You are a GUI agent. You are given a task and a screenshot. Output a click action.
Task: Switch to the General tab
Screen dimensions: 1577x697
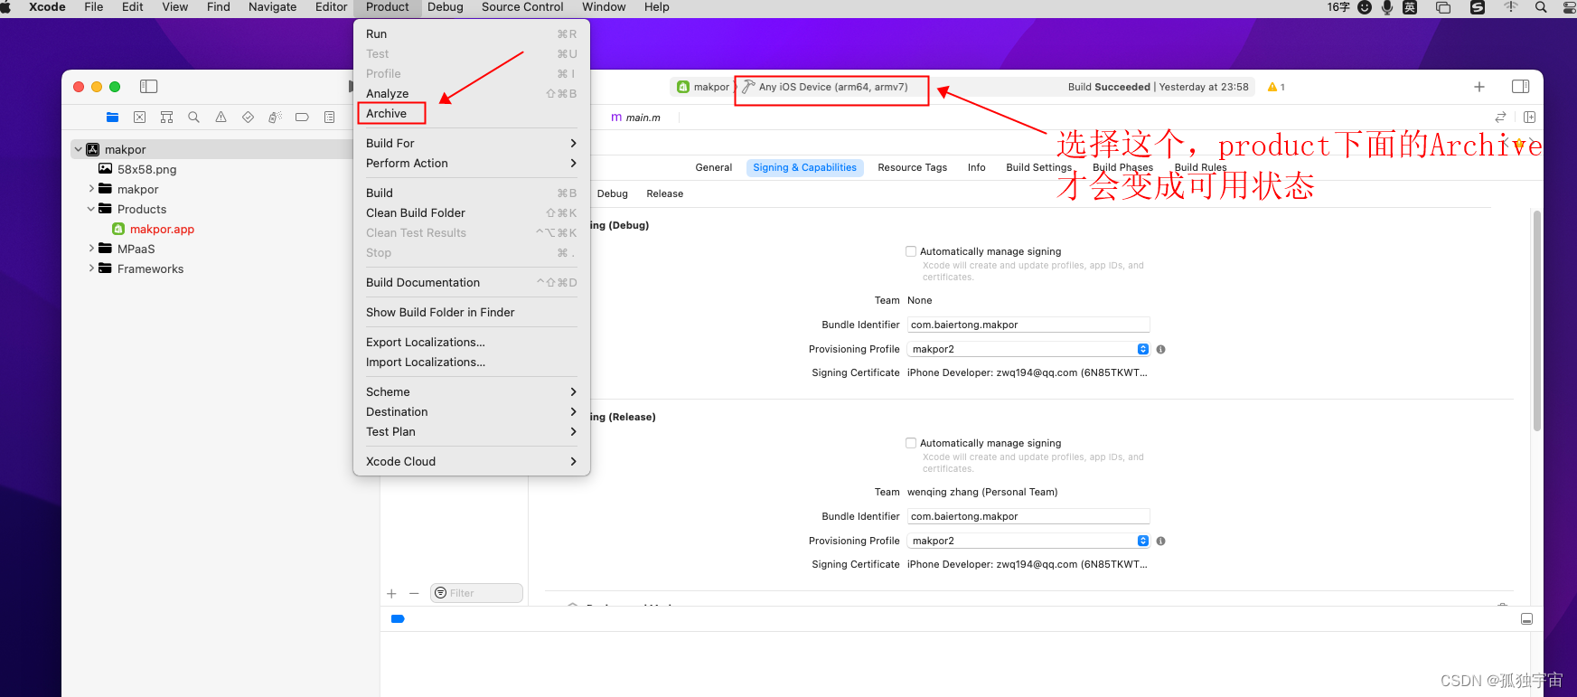pyautogui.click(x=714, y=167)
